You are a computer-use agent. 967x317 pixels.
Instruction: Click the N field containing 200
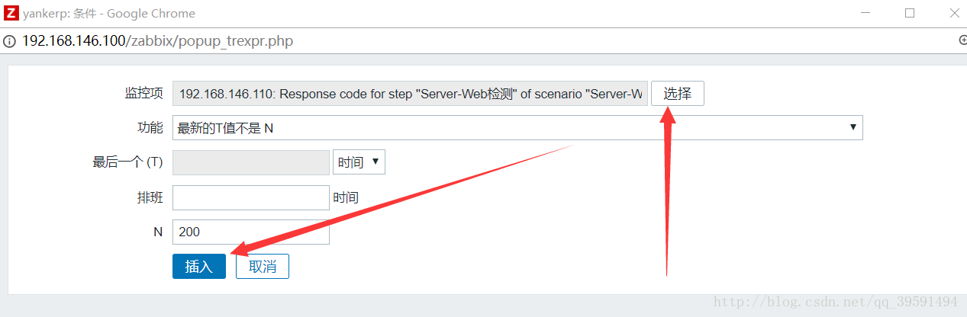coord(250,232)
